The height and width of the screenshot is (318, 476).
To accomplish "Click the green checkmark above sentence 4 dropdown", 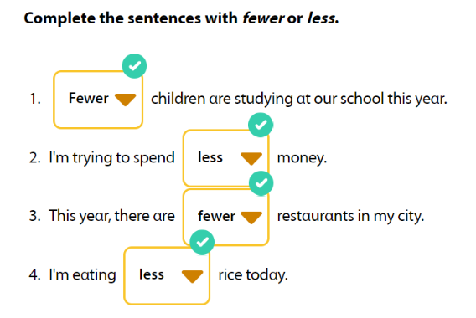I will click(x=202, y=242).
